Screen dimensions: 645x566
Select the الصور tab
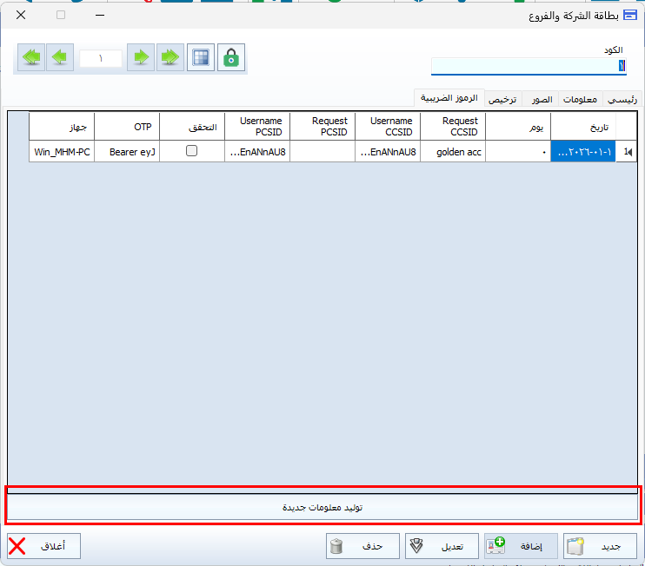(x=542, y=100)
